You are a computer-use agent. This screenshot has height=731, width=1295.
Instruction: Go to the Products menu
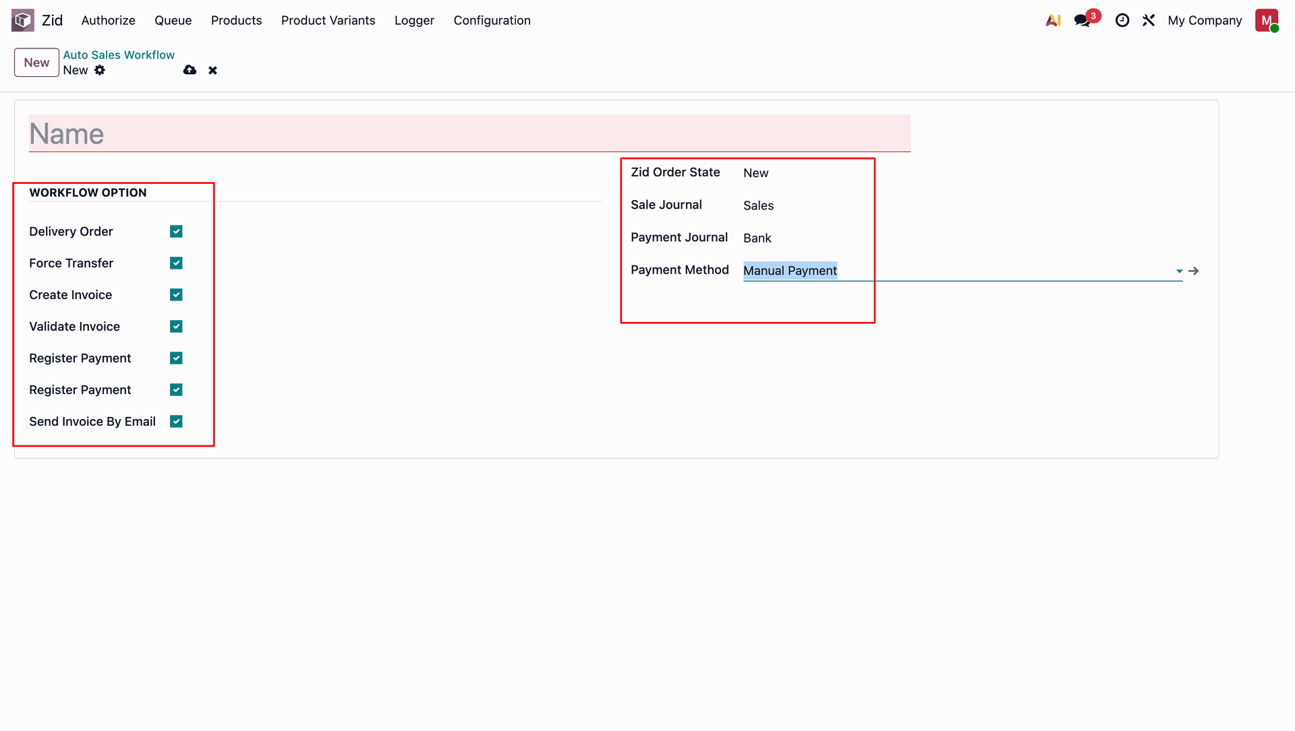click(x=236, y=21)
